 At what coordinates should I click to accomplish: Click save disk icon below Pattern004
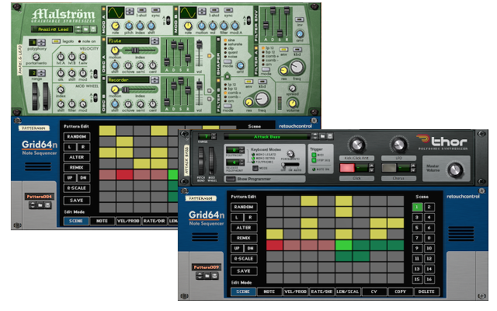coord(47,205)
